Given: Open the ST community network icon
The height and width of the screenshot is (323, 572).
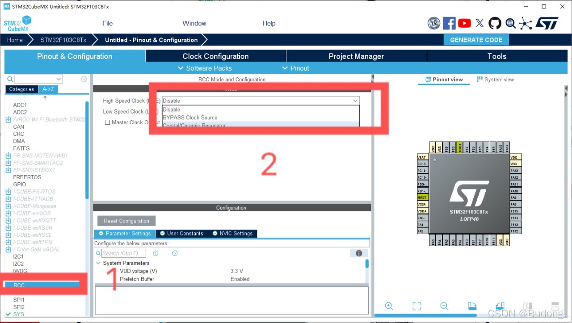Looking at the screenshot, I should pos(526,23).
